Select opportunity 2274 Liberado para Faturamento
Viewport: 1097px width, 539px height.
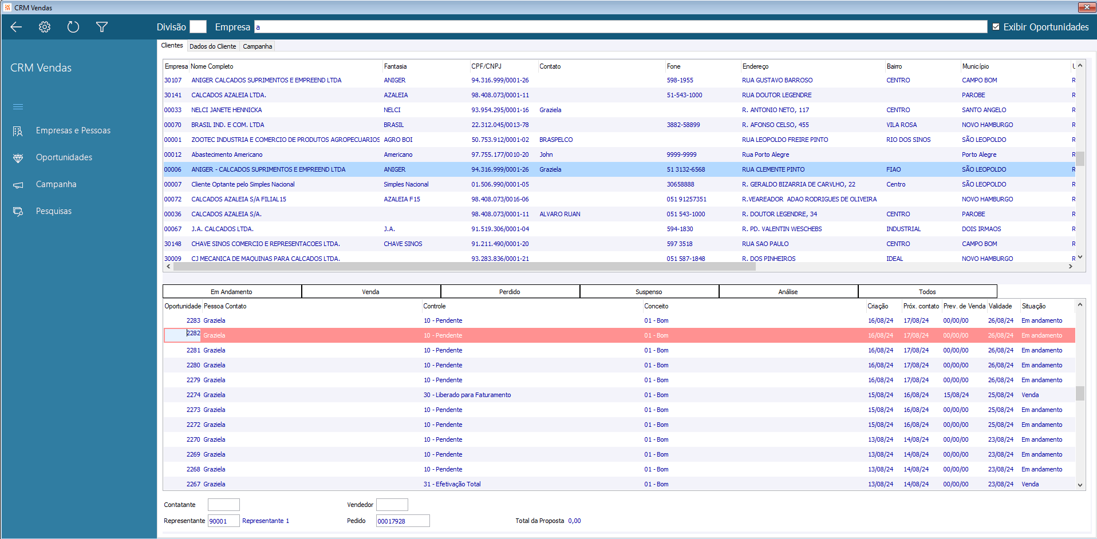pyautogui.click(x=619, y=395)
